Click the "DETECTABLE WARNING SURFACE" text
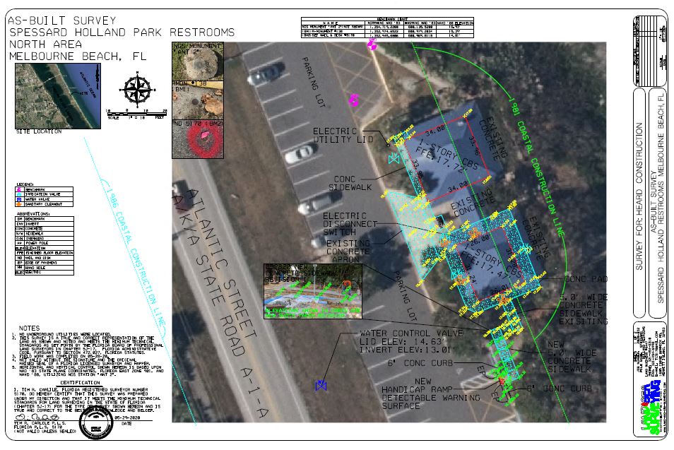 tap(431, 402)
